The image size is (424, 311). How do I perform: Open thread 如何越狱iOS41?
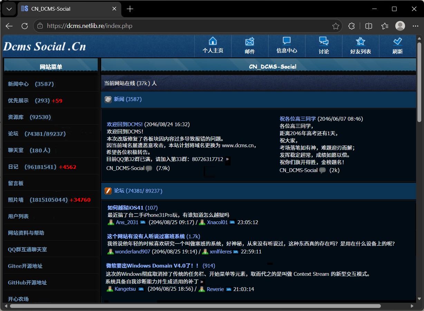[125, 208]
